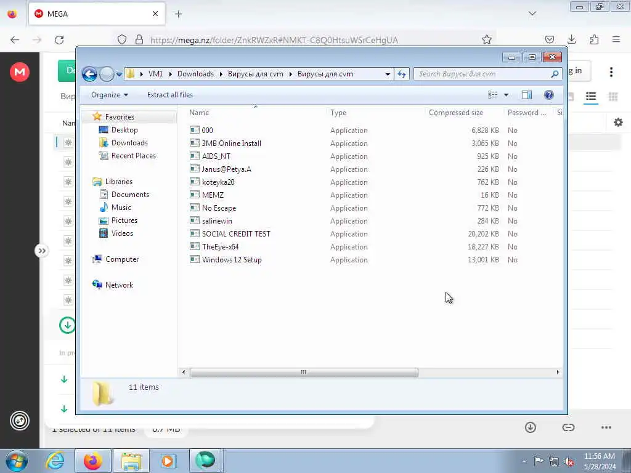Open the Pictures library
Screen dimensions: 631x473
pyautogui.click(x=124, y=220)
